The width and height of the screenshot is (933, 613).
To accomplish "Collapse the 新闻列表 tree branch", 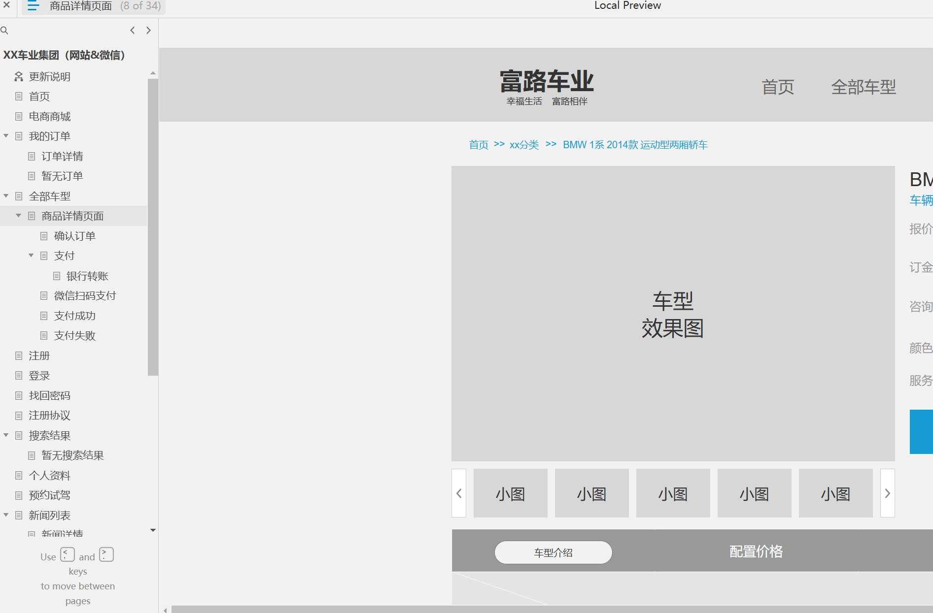I will tap(6, 515).
